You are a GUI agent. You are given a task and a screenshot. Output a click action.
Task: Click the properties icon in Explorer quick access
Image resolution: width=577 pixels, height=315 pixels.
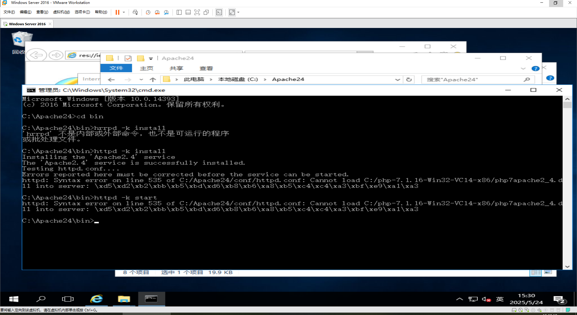(128, 58)
